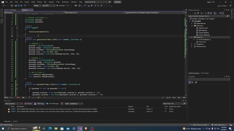This screenshot has width=234, height=131.
Task: Expand the Dependencies node in Solution Explorer
Action: point(192,23)
